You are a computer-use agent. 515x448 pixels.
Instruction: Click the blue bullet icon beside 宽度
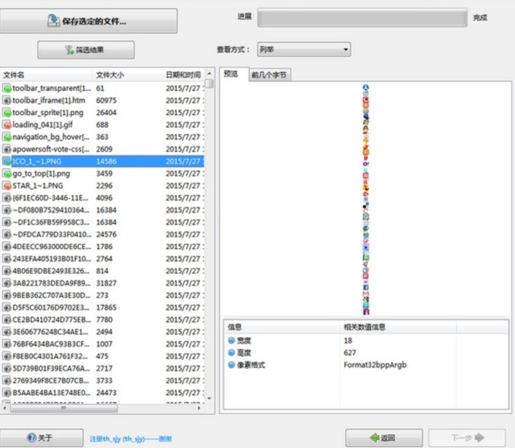pos(232,340)
